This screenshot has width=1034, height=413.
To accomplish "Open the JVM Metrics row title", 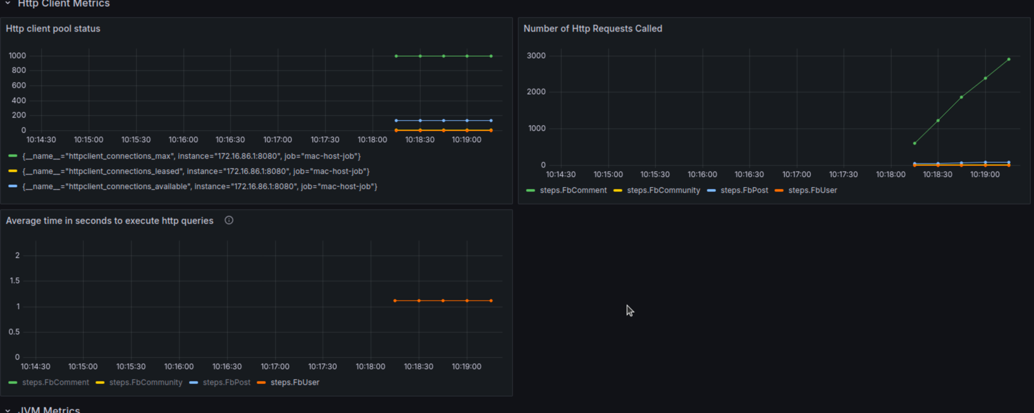I will [49, 410].
